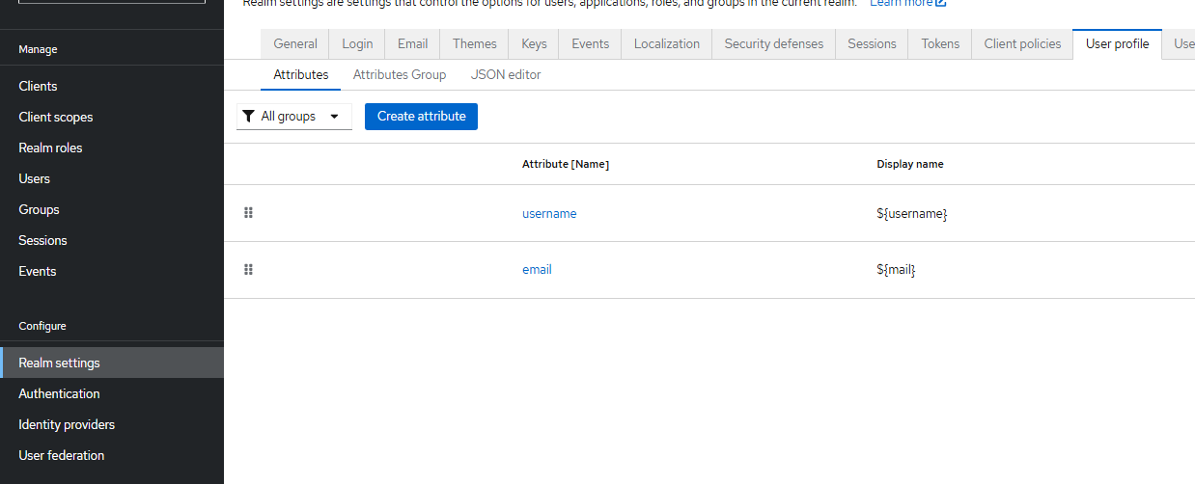Open the email attribute link
This screenshot has height=484, width=1195.
tap(537, 270)
